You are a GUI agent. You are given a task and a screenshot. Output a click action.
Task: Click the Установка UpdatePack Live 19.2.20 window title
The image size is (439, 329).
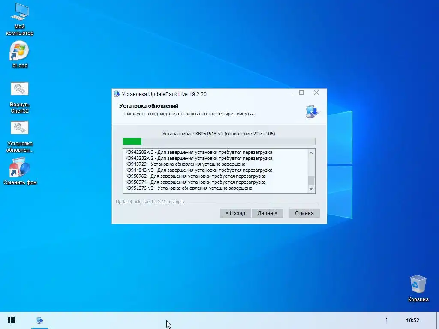point(164,94)
